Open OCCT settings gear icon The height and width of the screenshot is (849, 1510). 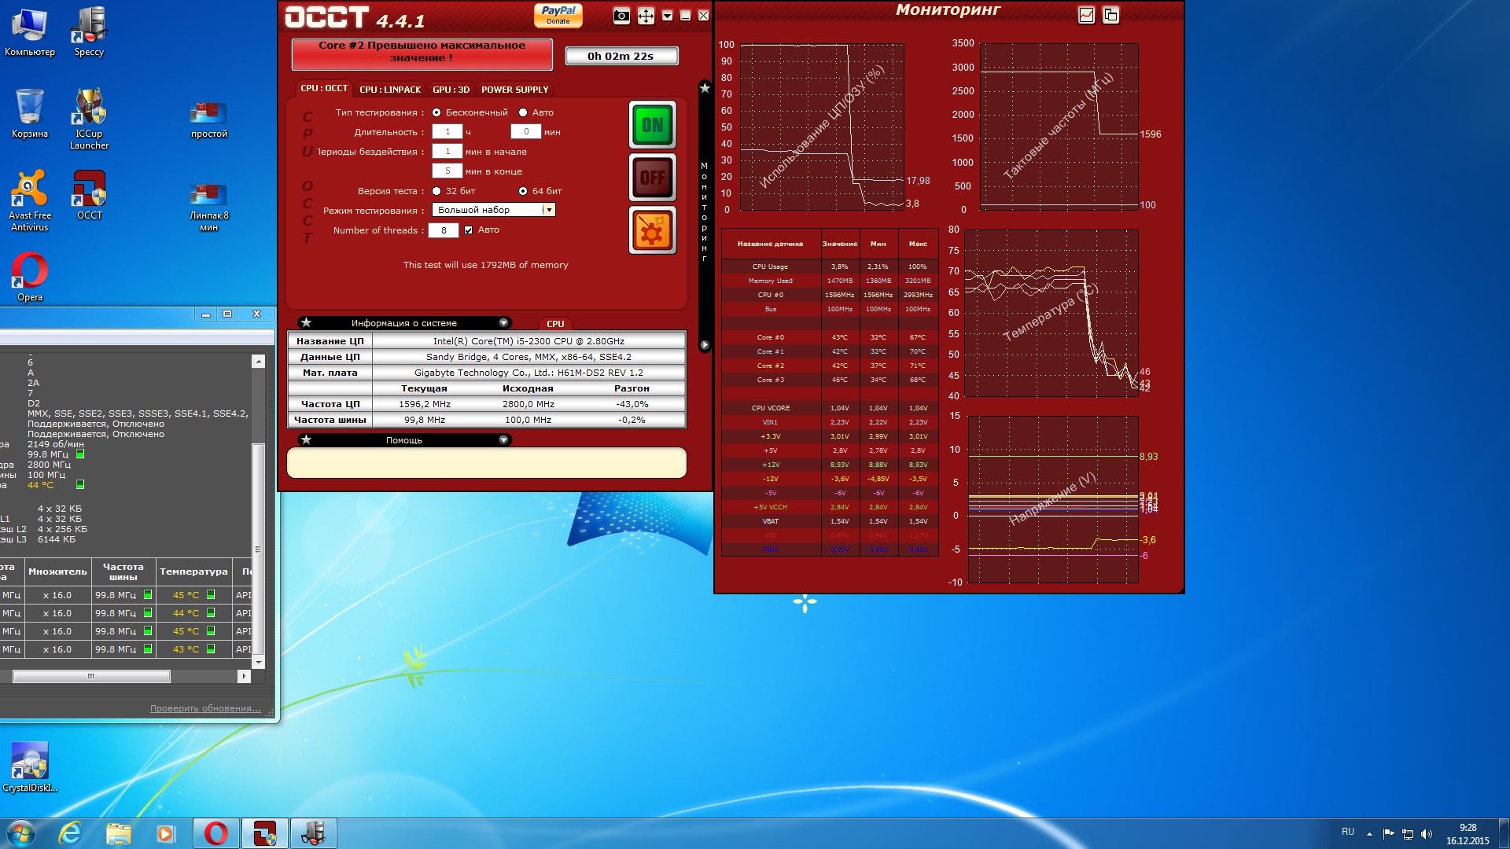(x=652, y=230)
